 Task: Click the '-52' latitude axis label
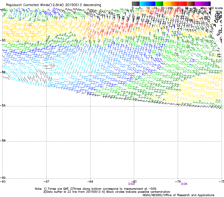pyautogui.click(x=3, y=40)
